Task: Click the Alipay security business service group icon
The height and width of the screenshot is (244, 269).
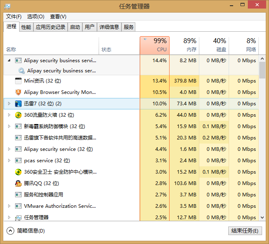Action: pos(18,61)
